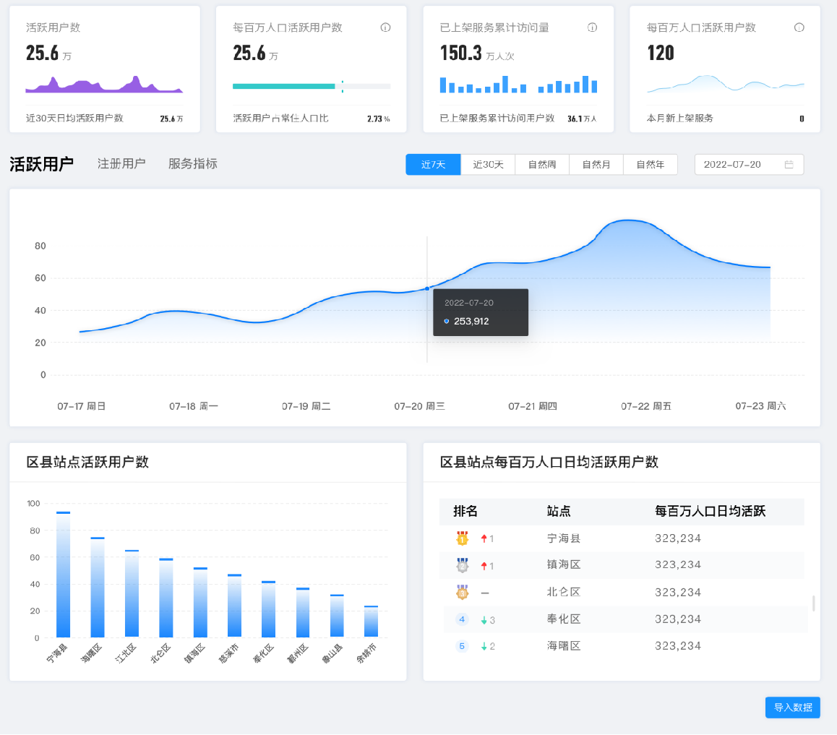
Task: Click info icon on the 120 card
Action: click(x=799, y=27)
